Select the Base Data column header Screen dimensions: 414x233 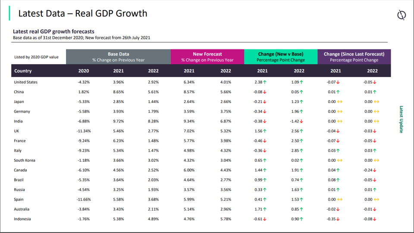coord(118,57)
